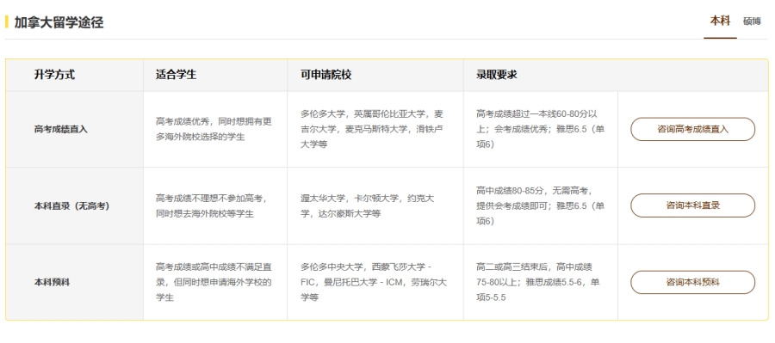Switch to the 本科 tab
The image size is (775, 343).
click(x=720, y=21)
